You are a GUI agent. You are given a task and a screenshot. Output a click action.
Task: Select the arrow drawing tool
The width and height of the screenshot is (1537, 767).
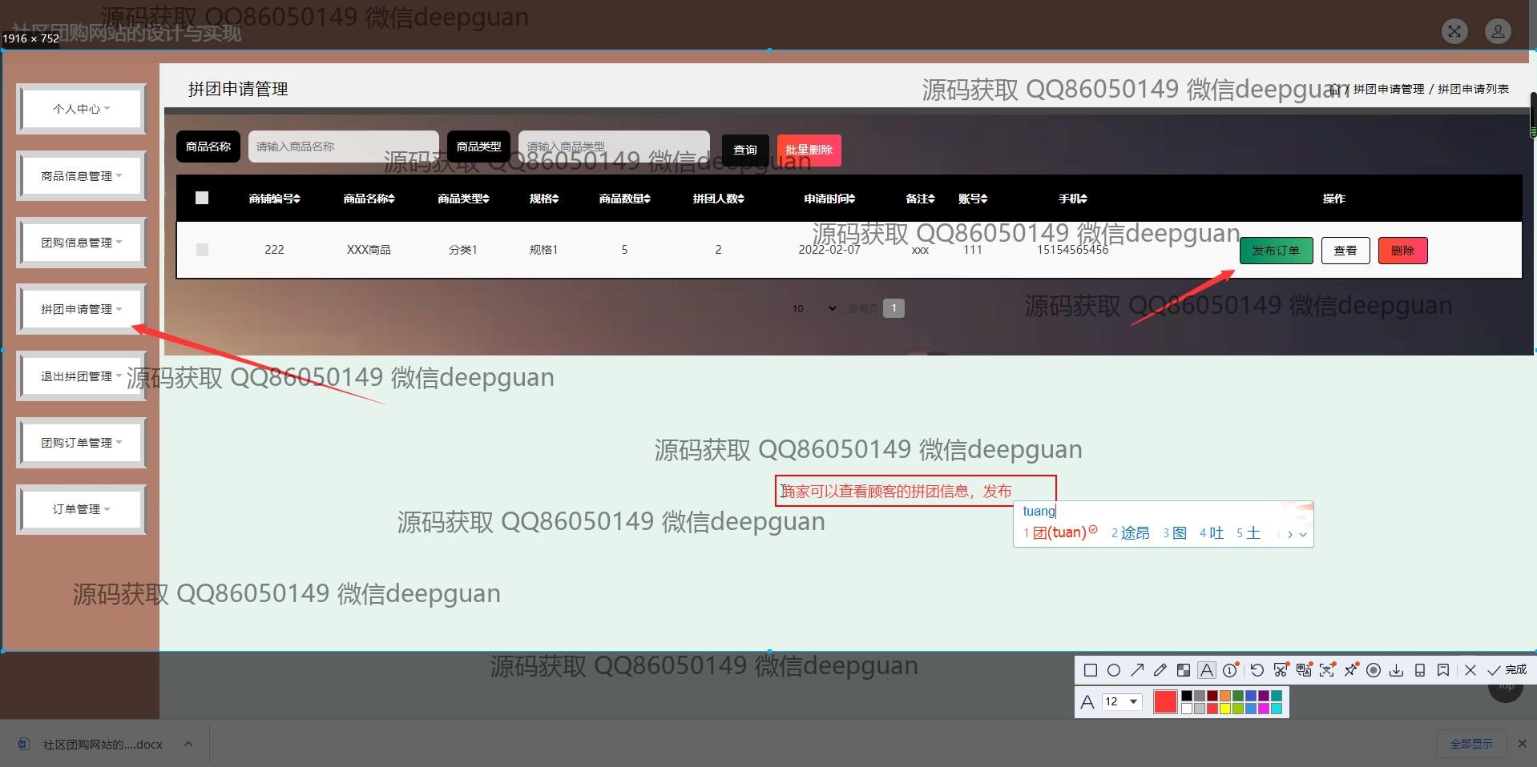1137,670
